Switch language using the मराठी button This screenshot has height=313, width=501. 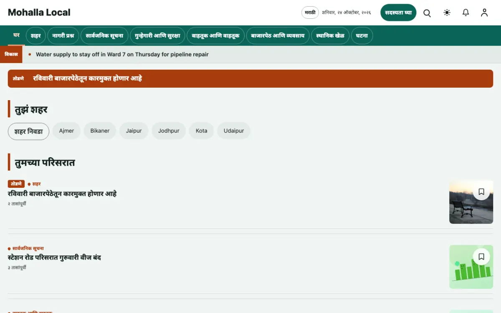310,13
